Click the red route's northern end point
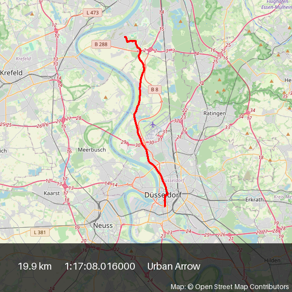The height and width of the screenshot is (292, 292). 125,37
